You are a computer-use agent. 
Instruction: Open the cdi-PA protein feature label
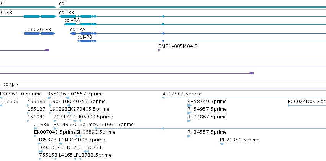click(x=78, y=30)
